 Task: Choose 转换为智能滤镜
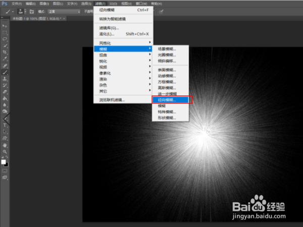123,19
